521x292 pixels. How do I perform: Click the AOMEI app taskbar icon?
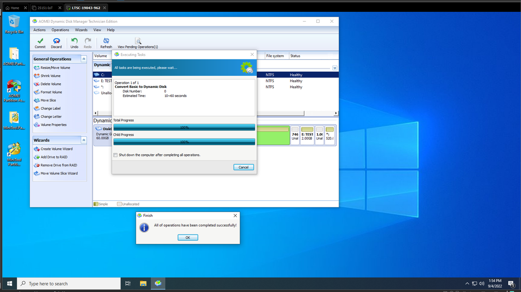[x=158, y=283]
